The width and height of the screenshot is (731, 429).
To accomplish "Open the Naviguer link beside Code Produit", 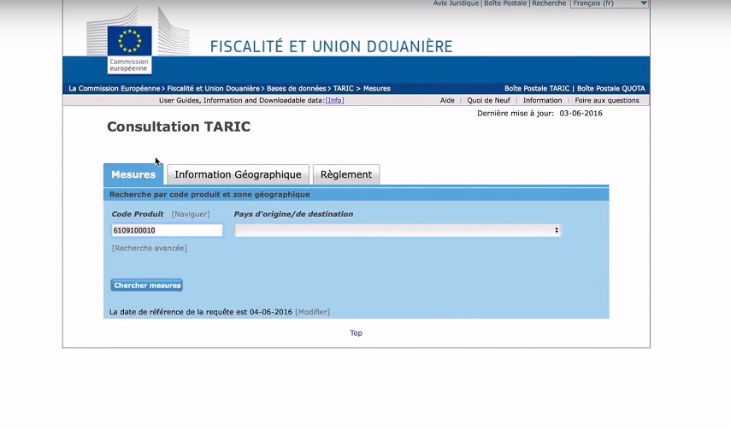I will tap(191, 214).
